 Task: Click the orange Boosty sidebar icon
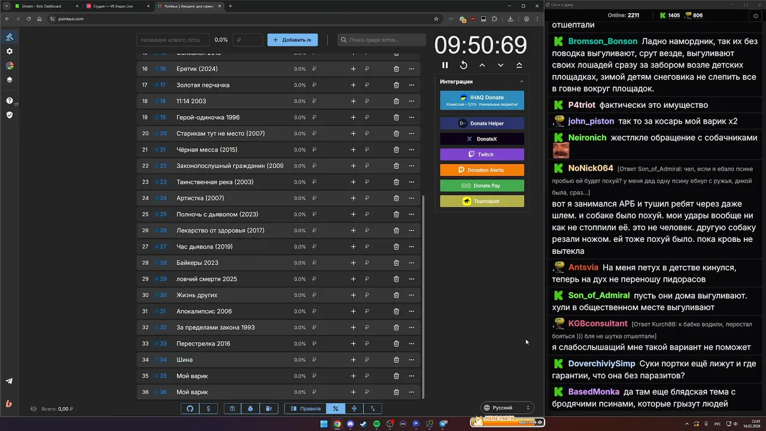[9, 403]
